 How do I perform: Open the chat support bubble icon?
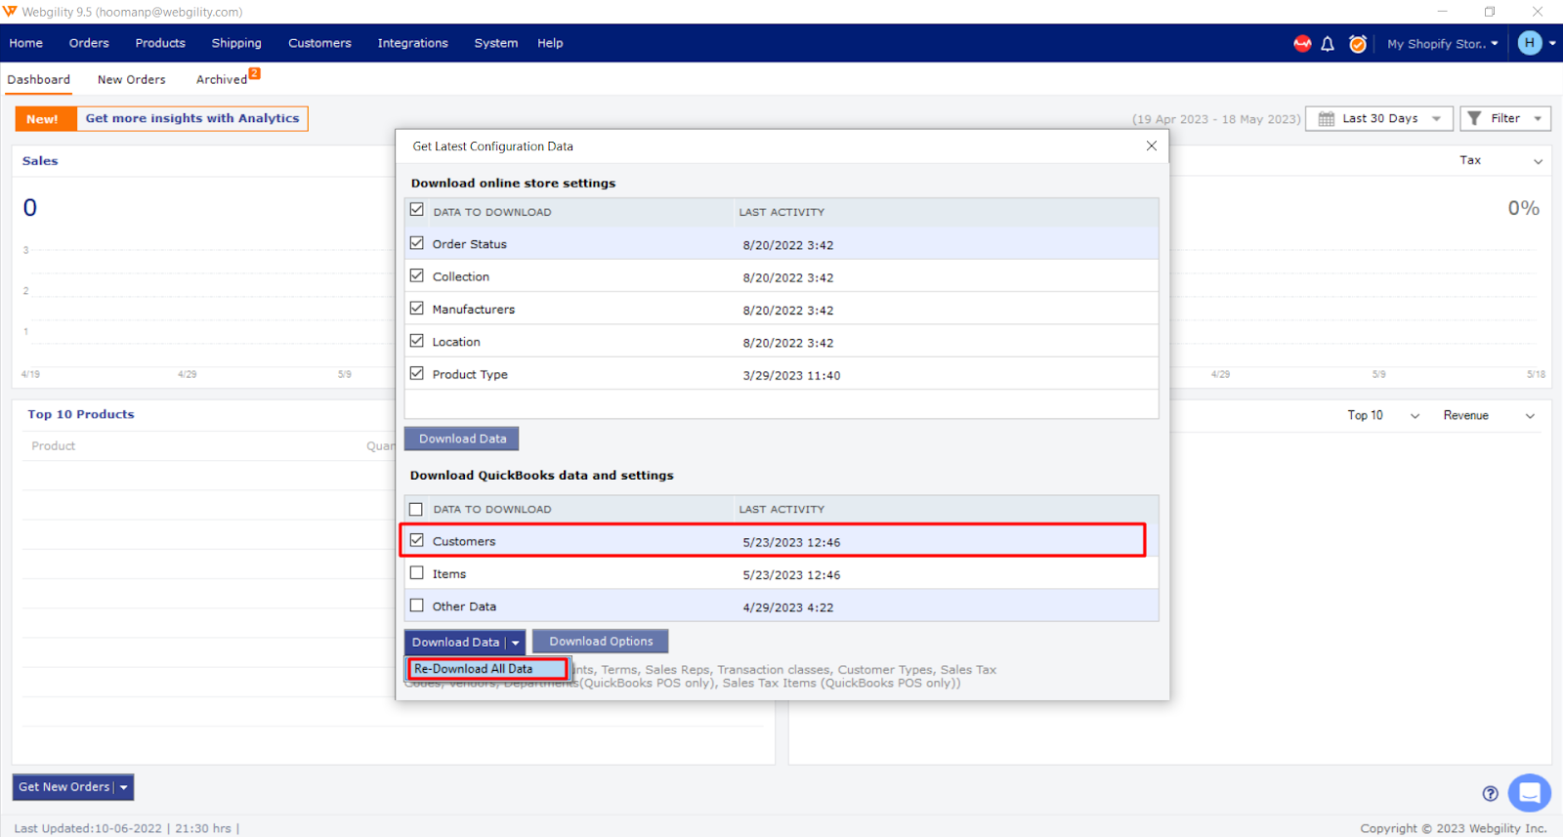pyautogui.click(x=1530, y=792)
